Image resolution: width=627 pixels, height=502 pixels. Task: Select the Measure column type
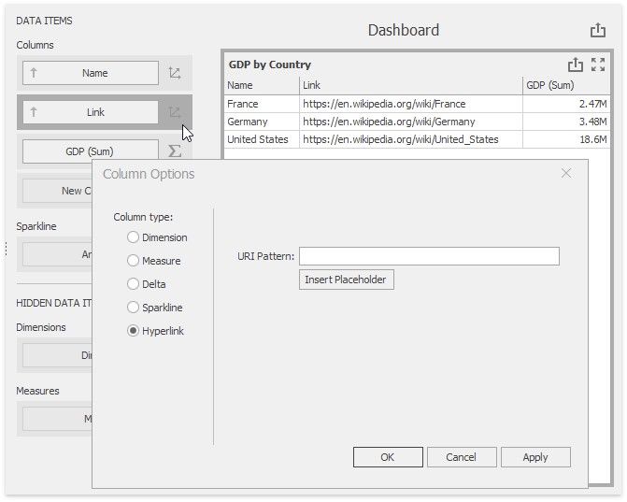[x=134, y=261]
